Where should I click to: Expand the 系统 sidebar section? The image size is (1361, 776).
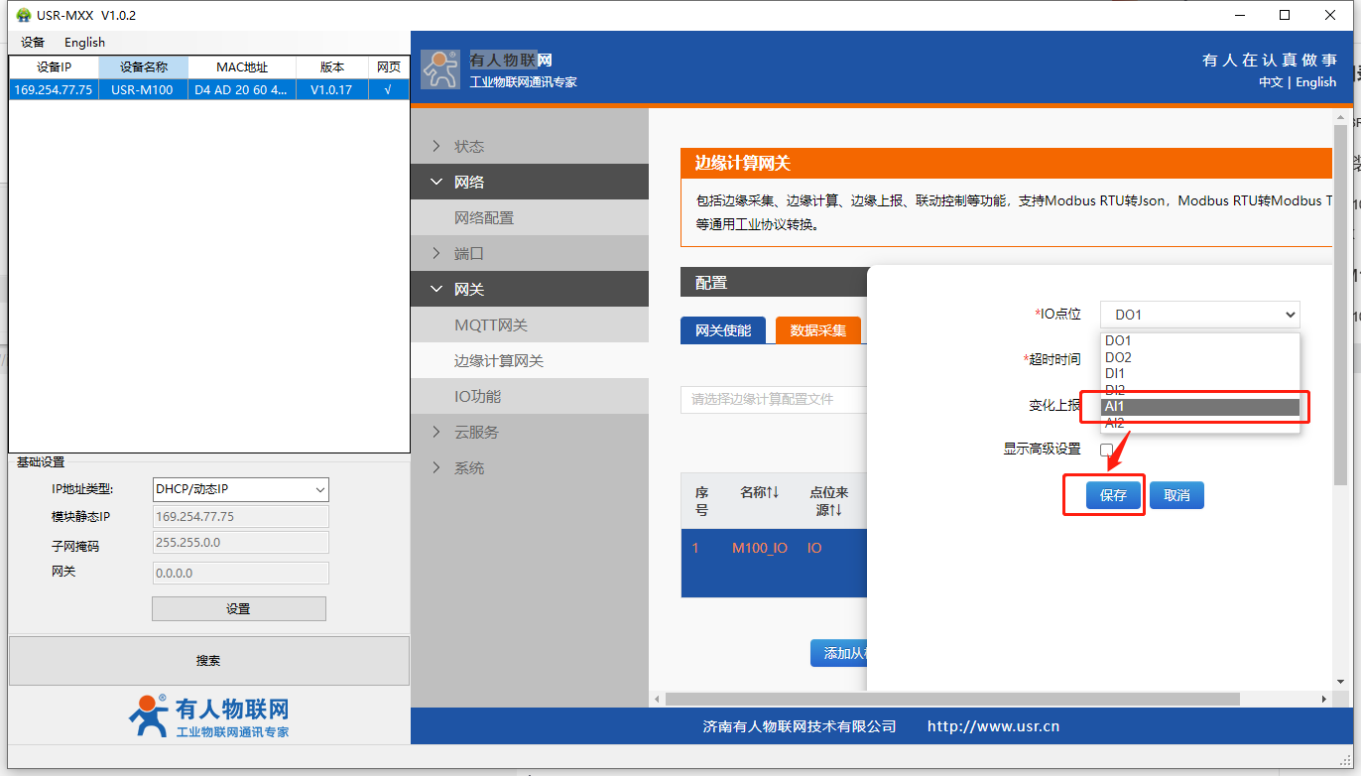[x=530, y=467]
